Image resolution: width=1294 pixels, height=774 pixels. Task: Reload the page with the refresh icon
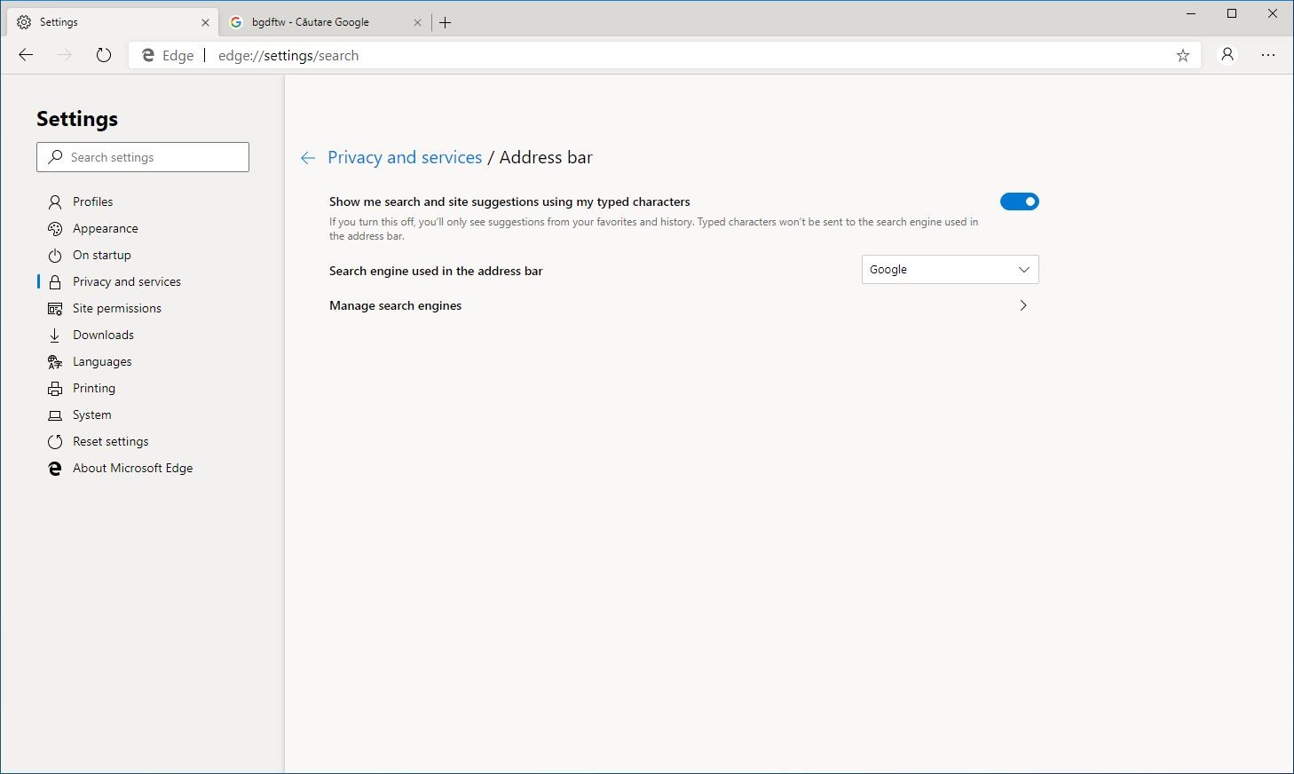(x=104, y=55)
